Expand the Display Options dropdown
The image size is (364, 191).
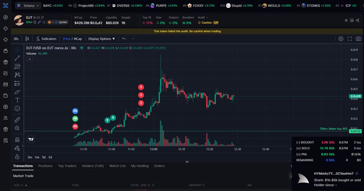coord(102,39)
